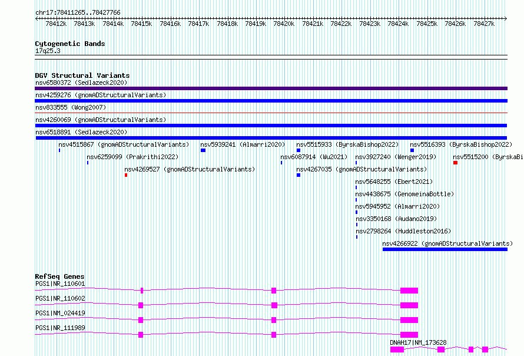Click the middle exon of PGS1|NR_110602
This screenshot has height=356, width=524.
tap(274, 305)
